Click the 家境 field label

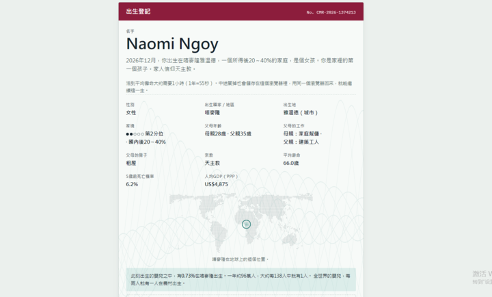131,126
